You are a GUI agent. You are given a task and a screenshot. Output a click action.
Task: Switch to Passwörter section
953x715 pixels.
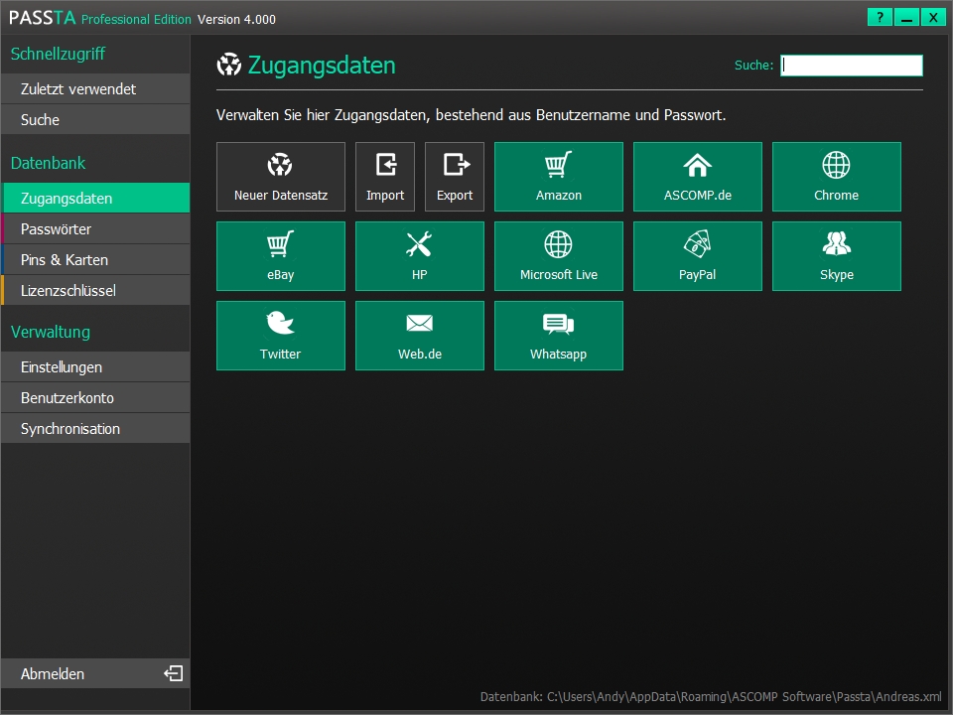95,229
